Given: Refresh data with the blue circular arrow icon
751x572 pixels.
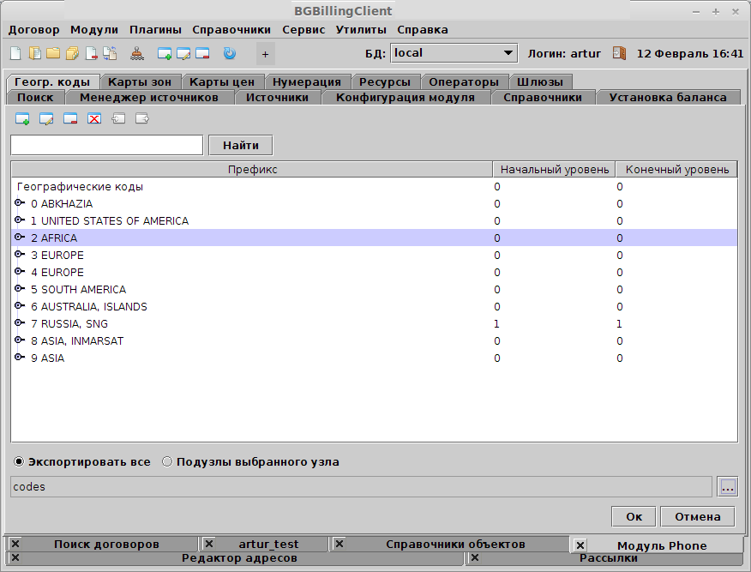Looking at the screenshot, I should tap(228, 53).
